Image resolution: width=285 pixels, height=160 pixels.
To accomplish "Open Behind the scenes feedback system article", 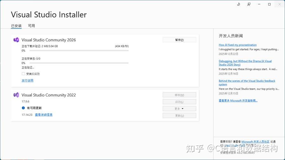I will tap(247, 83).
